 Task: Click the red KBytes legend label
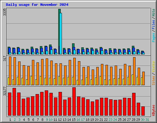[153, 110]
